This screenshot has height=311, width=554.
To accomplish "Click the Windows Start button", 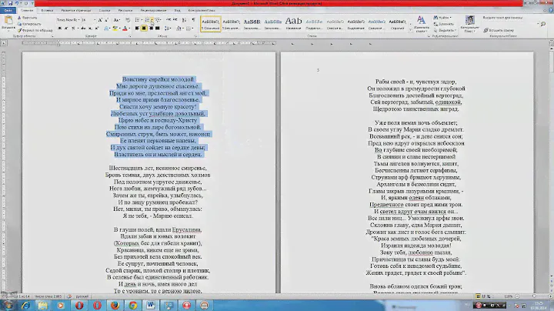I will click(7, 305).
